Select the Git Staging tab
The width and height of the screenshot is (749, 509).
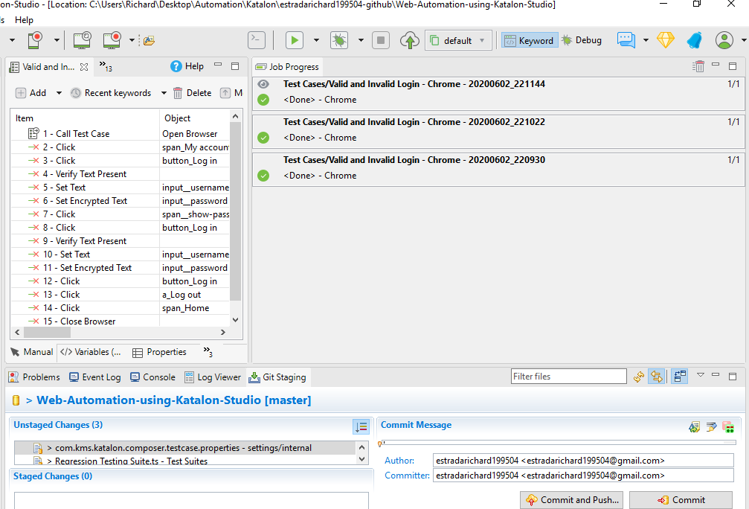point(277,377)
